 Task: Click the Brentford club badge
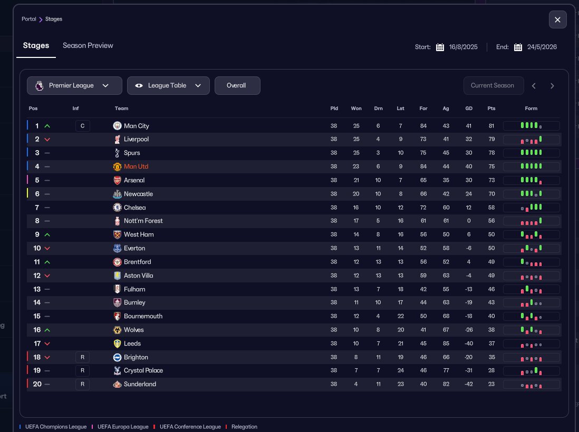click(x=117, y=261)
